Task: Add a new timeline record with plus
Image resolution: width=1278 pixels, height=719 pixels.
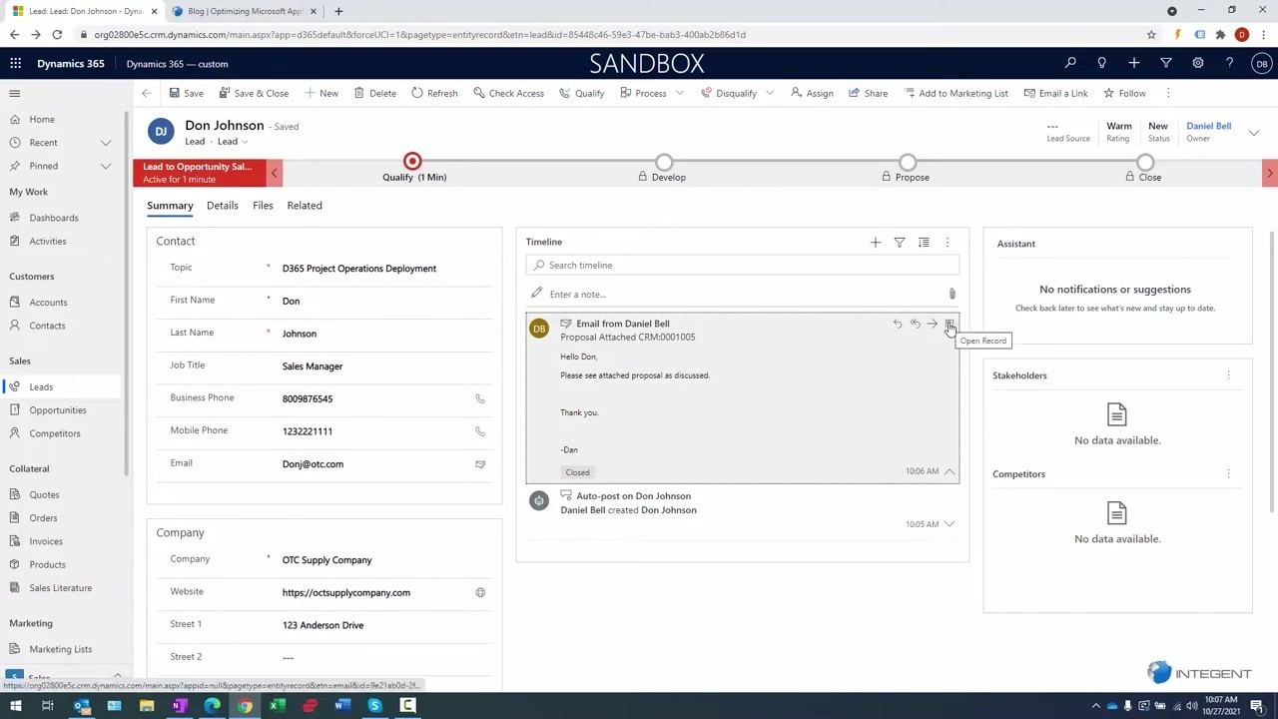Action: 875,242
